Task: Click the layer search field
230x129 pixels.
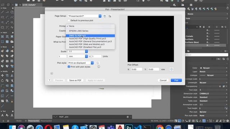Action: [x=207, y=55]
